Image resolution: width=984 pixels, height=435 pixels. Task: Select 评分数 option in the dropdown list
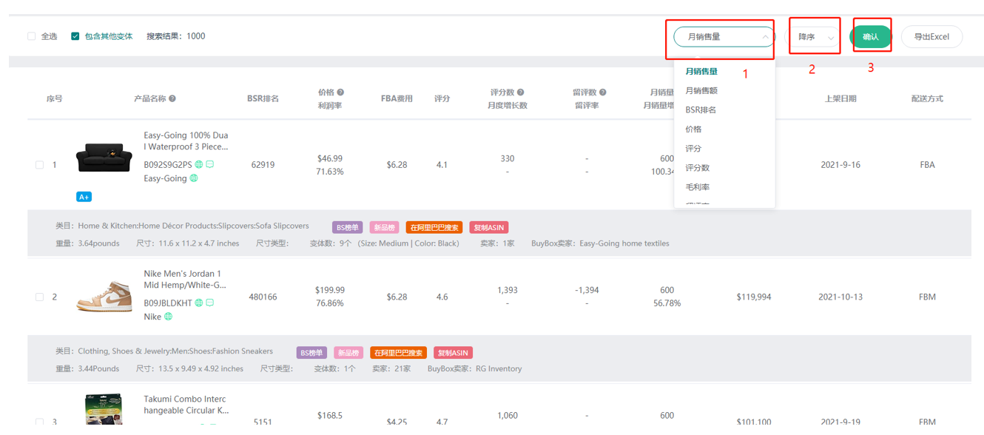click(x=698, y=168)
